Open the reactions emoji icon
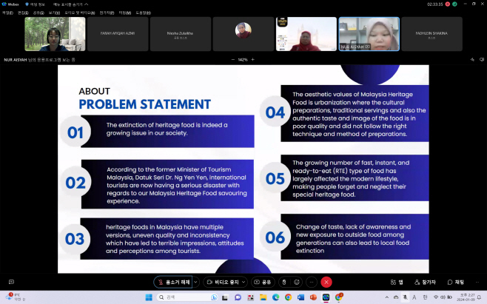 click(x=297, y=282)
